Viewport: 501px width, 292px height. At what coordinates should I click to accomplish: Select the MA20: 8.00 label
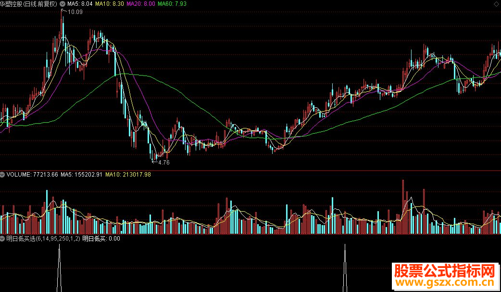point(141,4)
